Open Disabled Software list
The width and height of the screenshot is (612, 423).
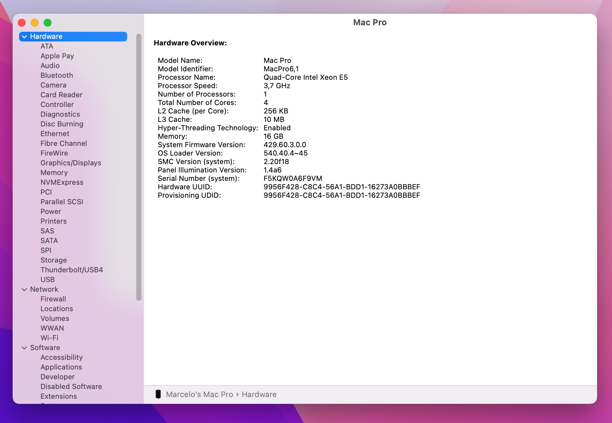[71, 387]
